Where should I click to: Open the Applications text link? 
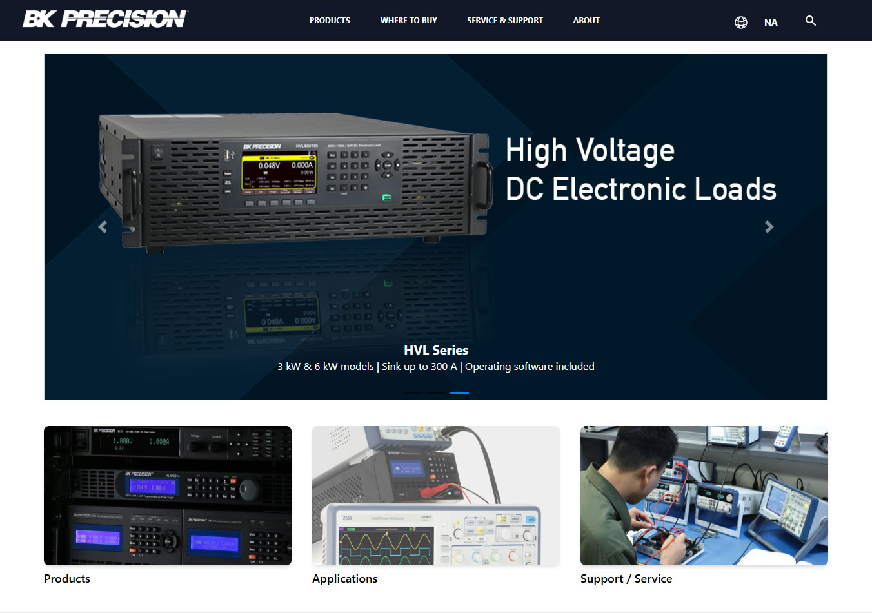(344, 579)
